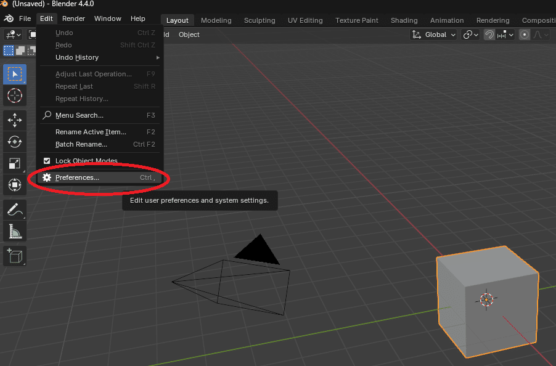Select the Measure tool
The image size is (556, 366).
[x=14, y=231]
